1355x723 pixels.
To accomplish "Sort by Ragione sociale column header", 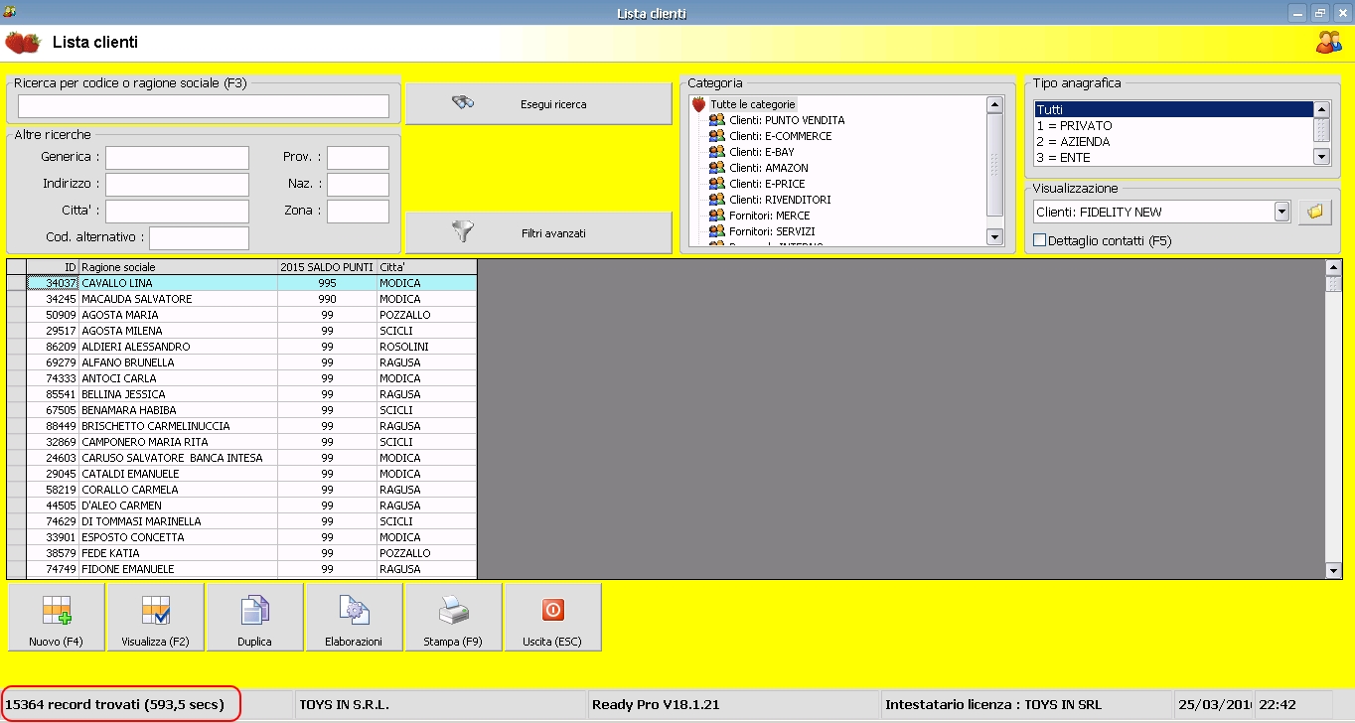I will tap(178, 267).
